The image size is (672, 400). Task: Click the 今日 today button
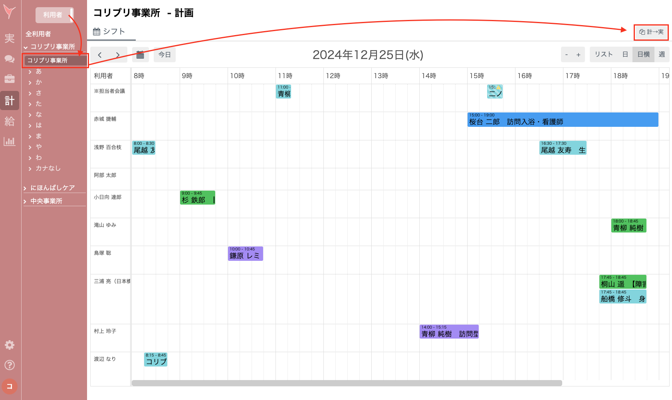click(x=165, y=55)
